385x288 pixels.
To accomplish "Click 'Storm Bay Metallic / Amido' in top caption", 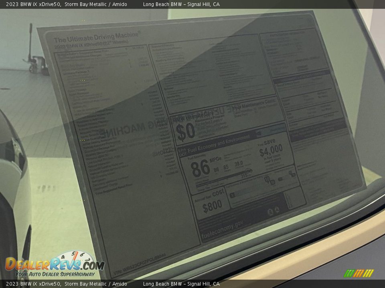I will 96,4.
